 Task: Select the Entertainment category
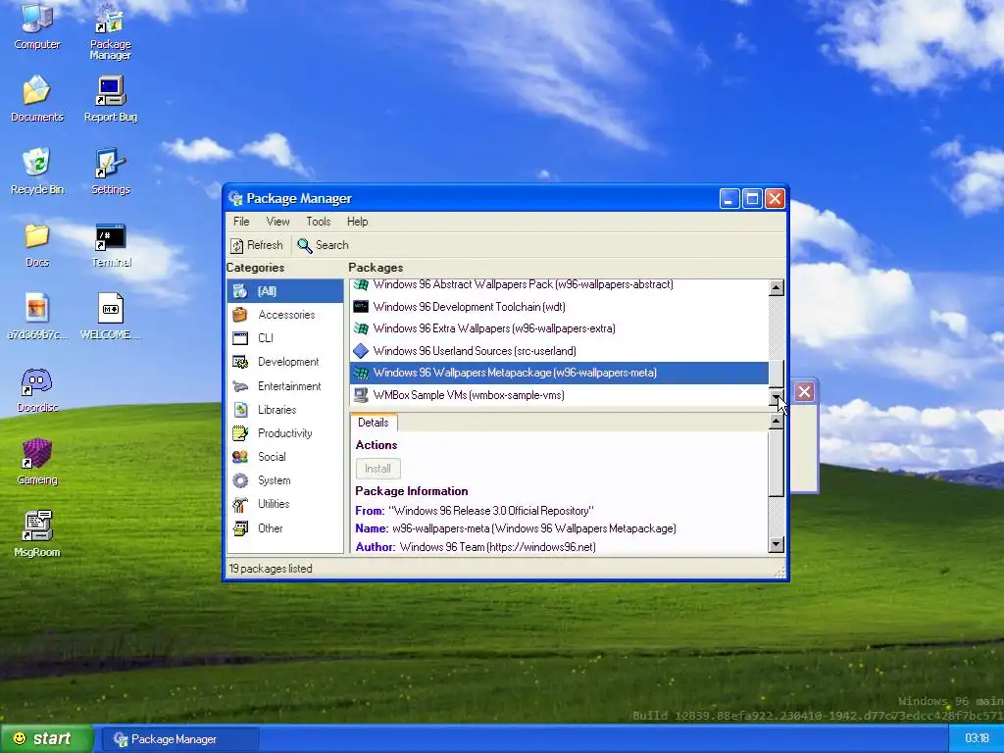point(285,386)
